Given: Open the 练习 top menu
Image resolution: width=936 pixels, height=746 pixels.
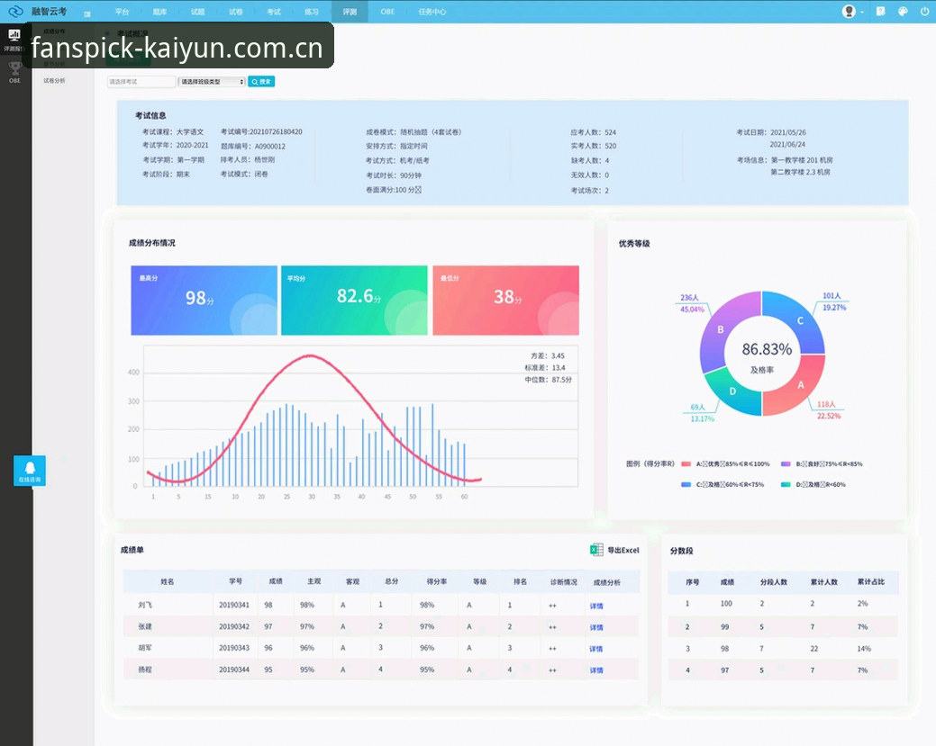Looking at the screenshot, I should pos(312,12).
